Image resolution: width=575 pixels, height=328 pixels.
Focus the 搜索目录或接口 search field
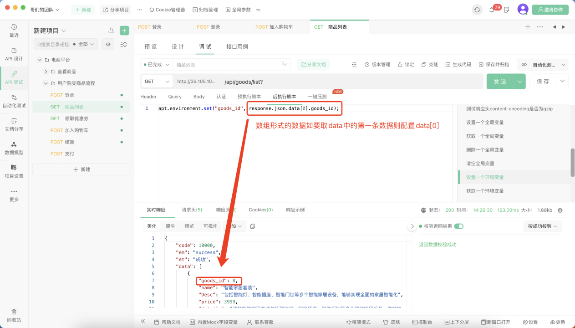tap(53, 44)
